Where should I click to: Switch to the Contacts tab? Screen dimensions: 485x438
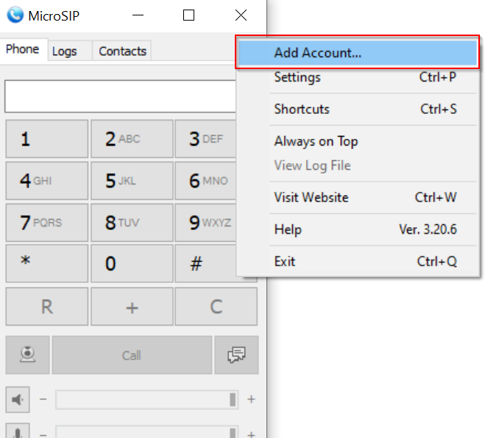coord(122,51)
